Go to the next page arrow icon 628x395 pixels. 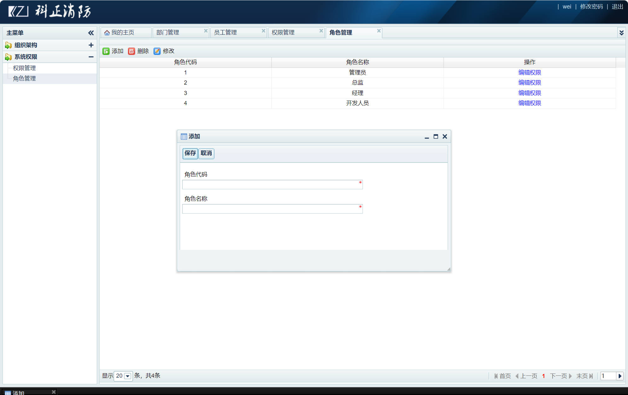(570, 376)
